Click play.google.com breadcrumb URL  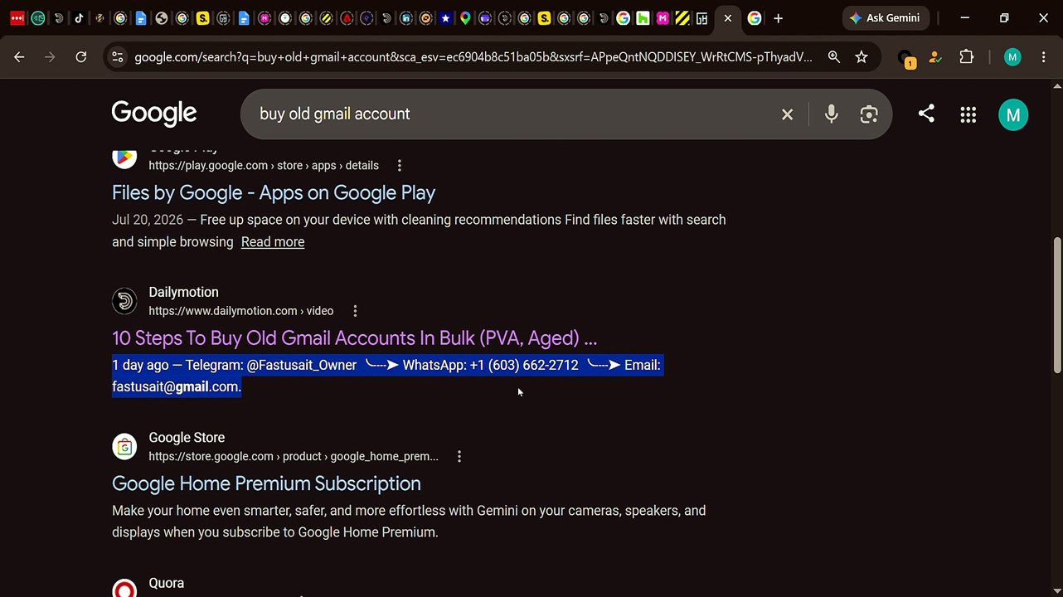[x=264, y=166]
